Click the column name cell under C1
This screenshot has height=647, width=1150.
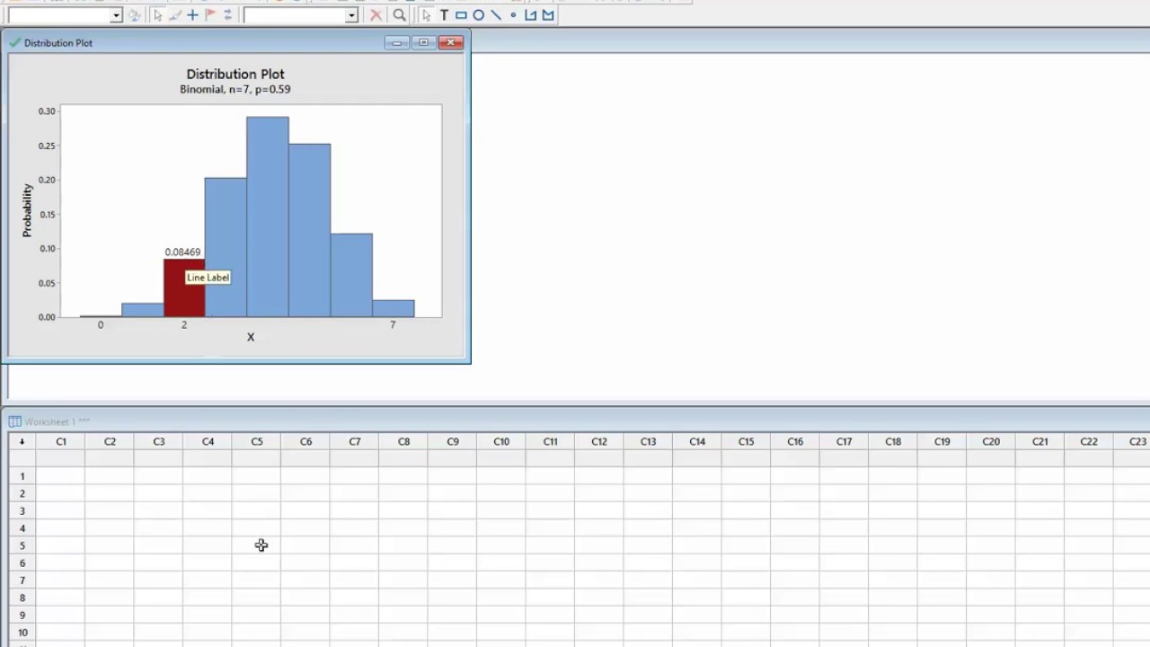pyautogui.click(x=61, y=458)
